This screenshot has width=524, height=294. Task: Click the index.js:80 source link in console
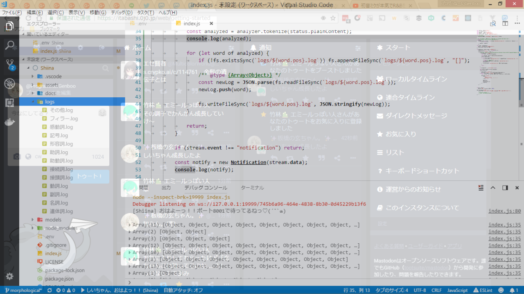(504, 211)
